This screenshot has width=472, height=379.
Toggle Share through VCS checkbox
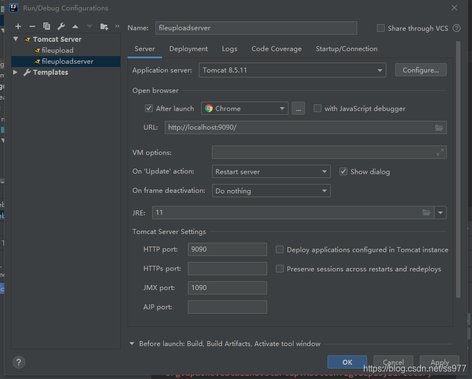coord(381,28)
